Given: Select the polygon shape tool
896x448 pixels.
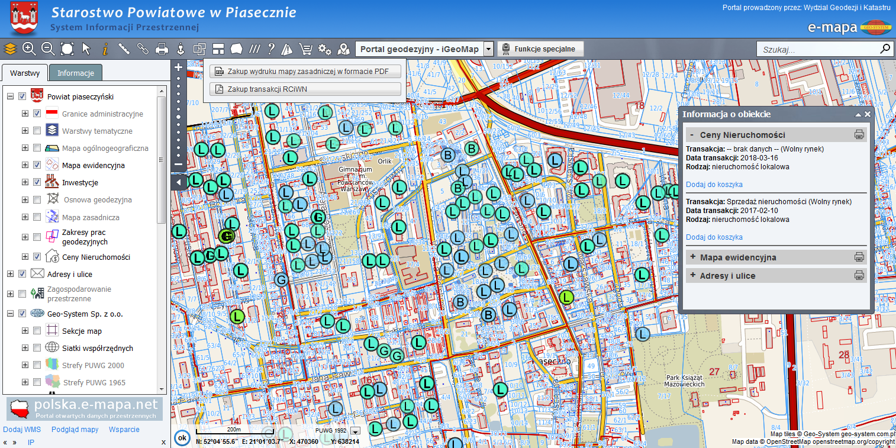Looking at the screenshot, I should (237, 49).
